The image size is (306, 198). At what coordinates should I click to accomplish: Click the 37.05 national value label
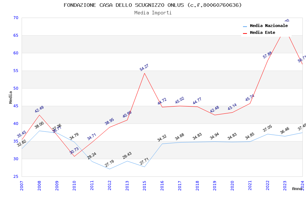(x=267, y=129)
